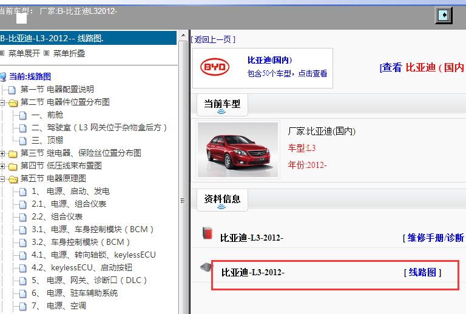Screen dimensions: 466x314
Task: Open 6、电源、驻车辅助系统
Action: 75,293
